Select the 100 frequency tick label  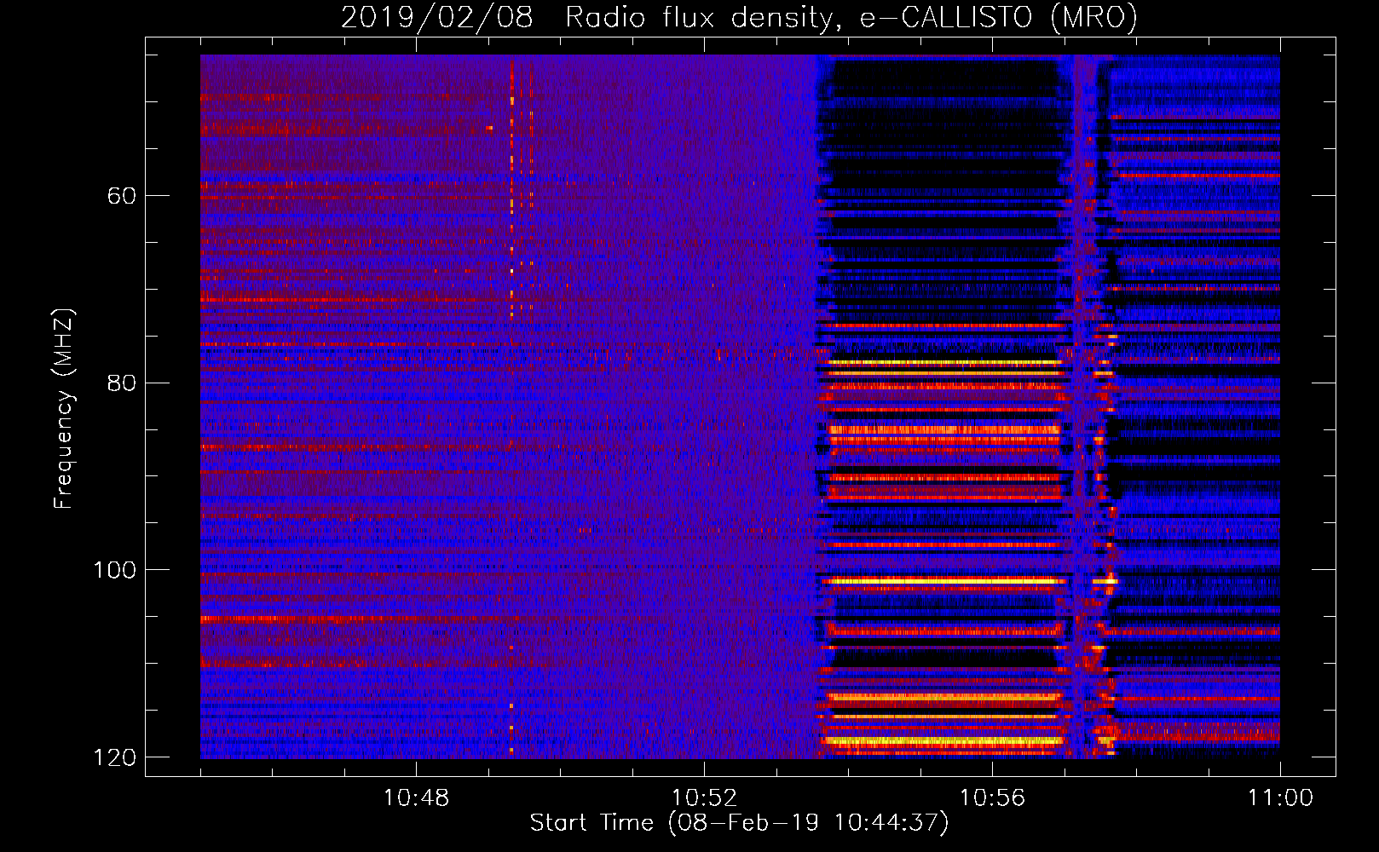pyautogui.click(x=115, y=570)
